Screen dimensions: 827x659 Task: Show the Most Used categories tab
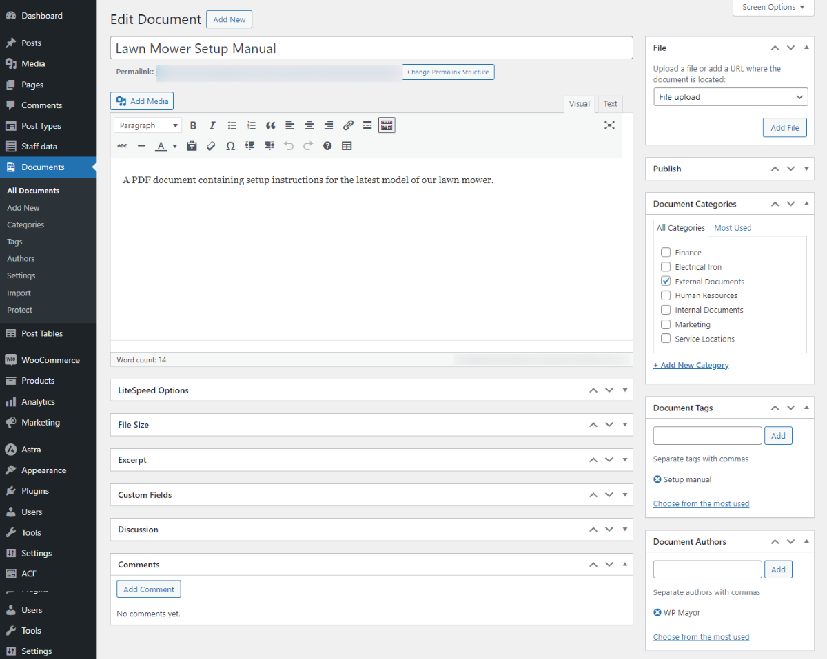coord(733,228)
